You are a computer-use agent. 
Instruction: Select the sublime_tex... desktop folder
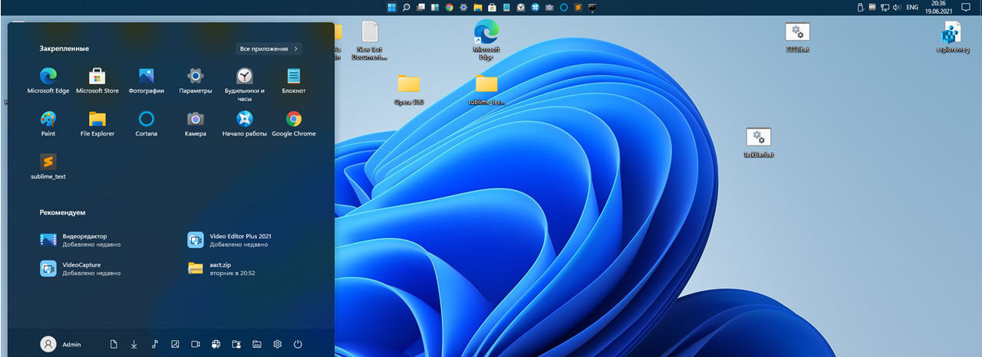[x=486, y=90]
